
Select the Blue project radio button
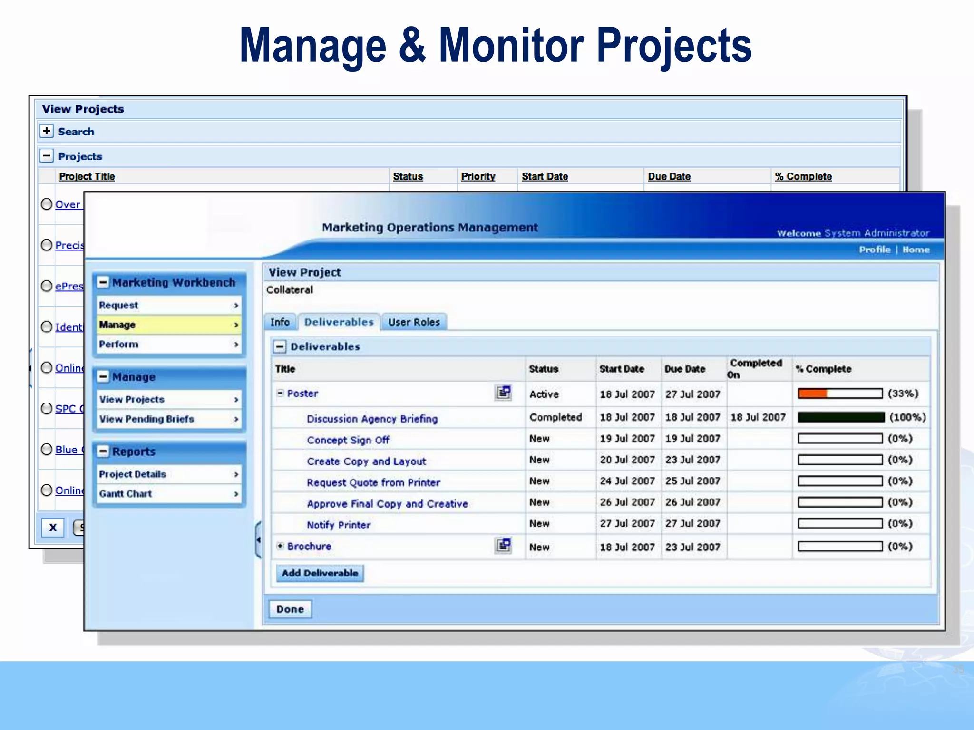coord(47,450)
